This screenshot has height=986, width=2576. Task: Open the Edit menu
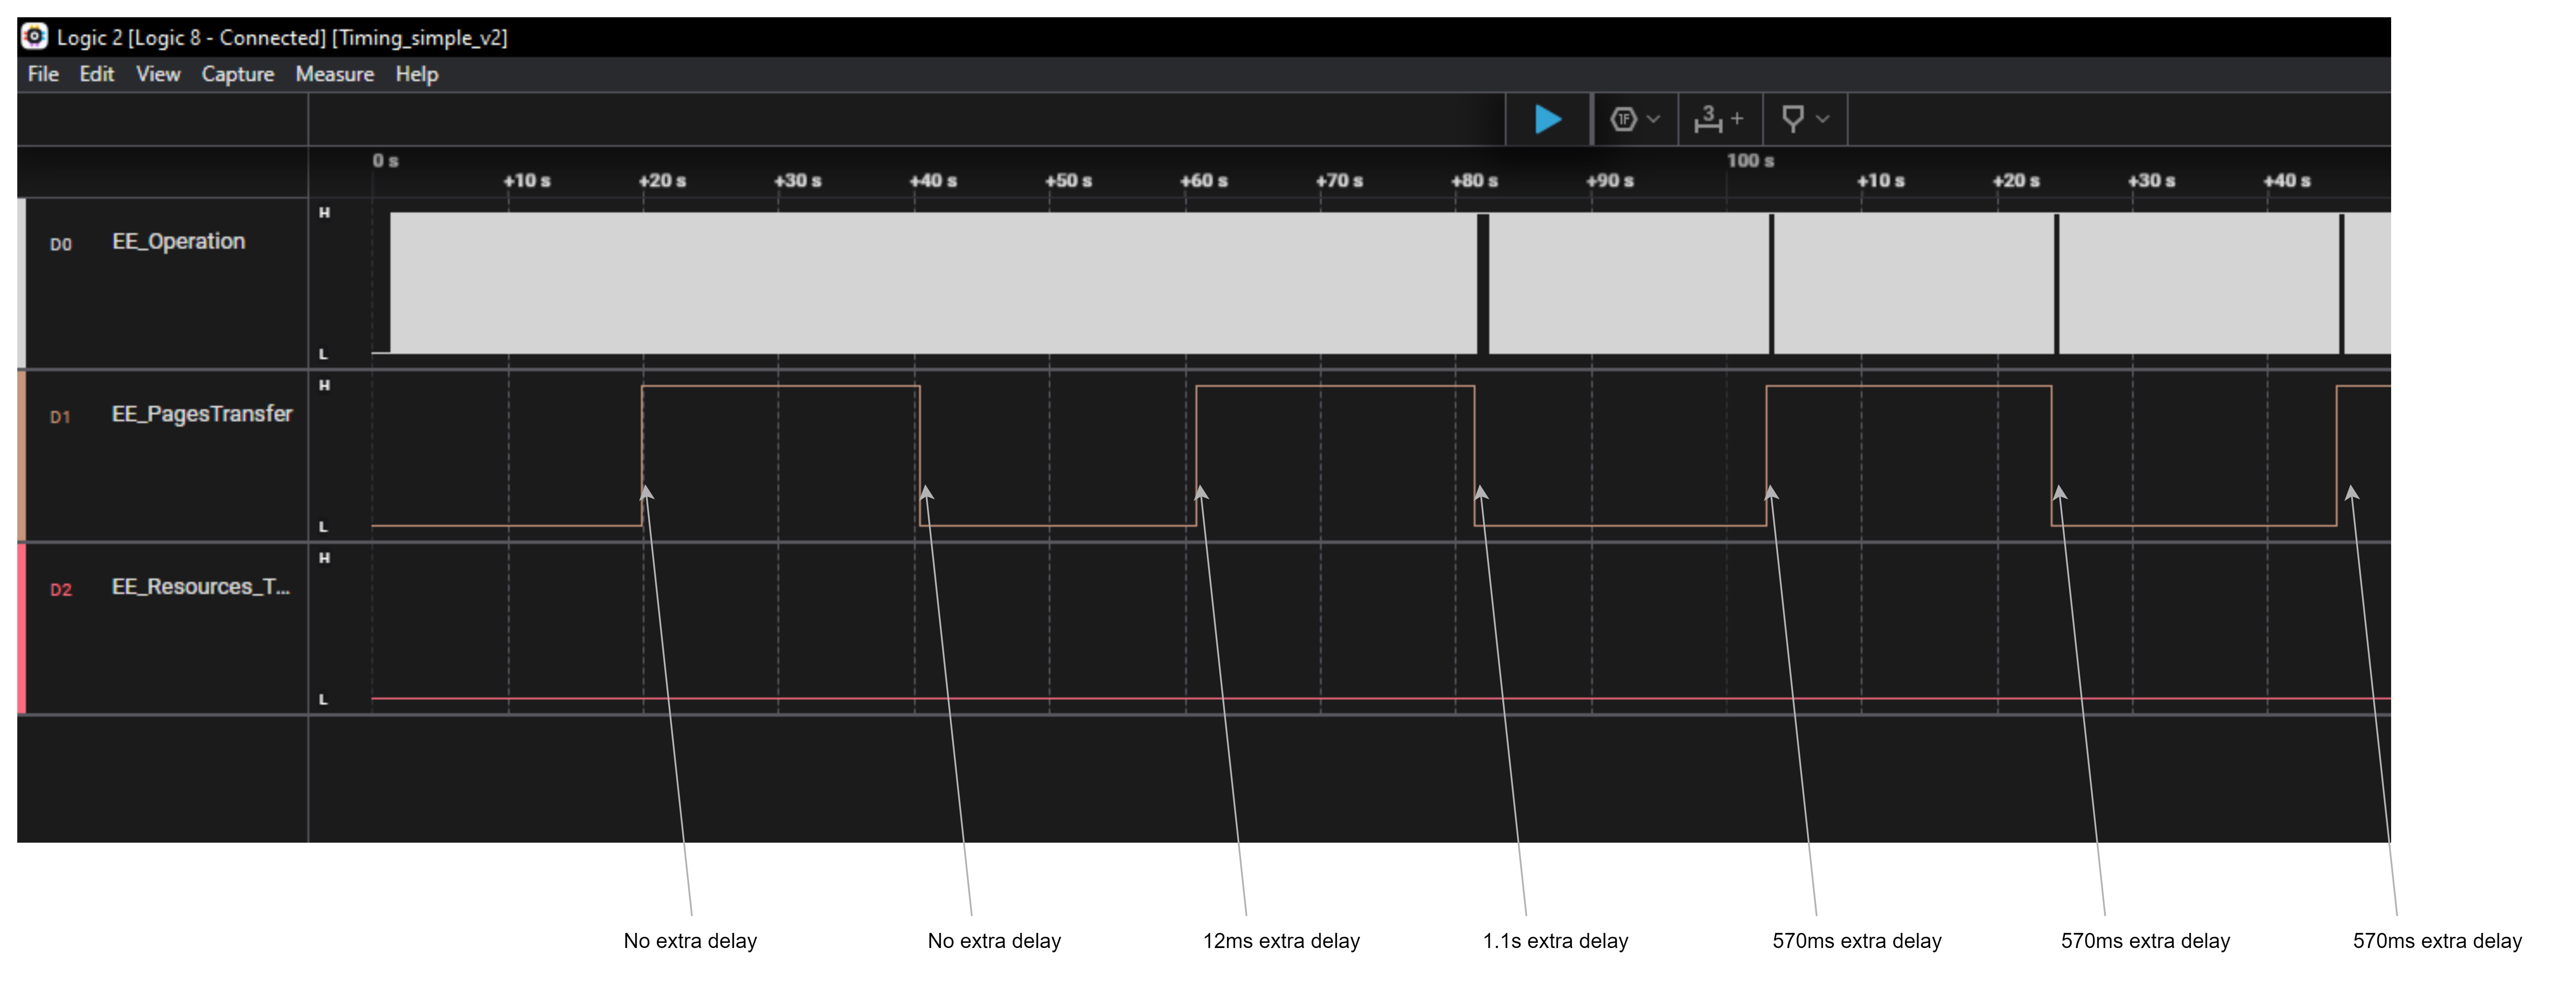97,74
